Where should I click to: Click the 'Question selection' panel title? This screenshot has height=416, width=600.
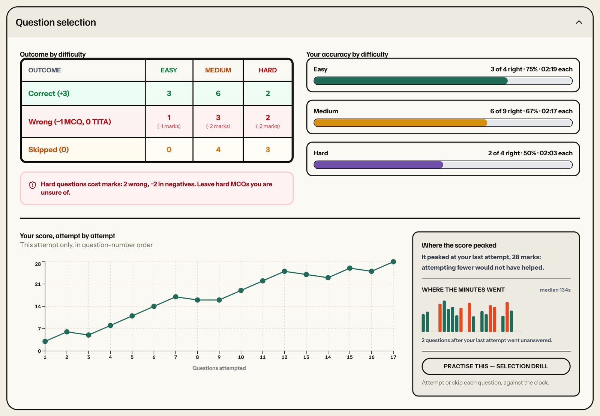56,23
